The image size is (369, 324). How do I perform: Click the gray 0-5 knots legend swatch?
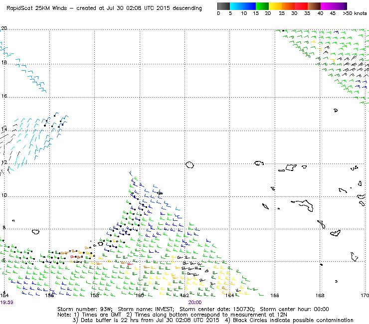223,6
